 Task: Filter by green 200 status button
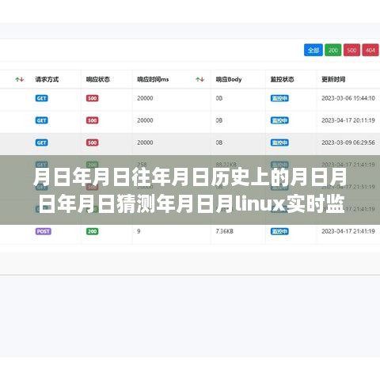(x=333, y=50)
